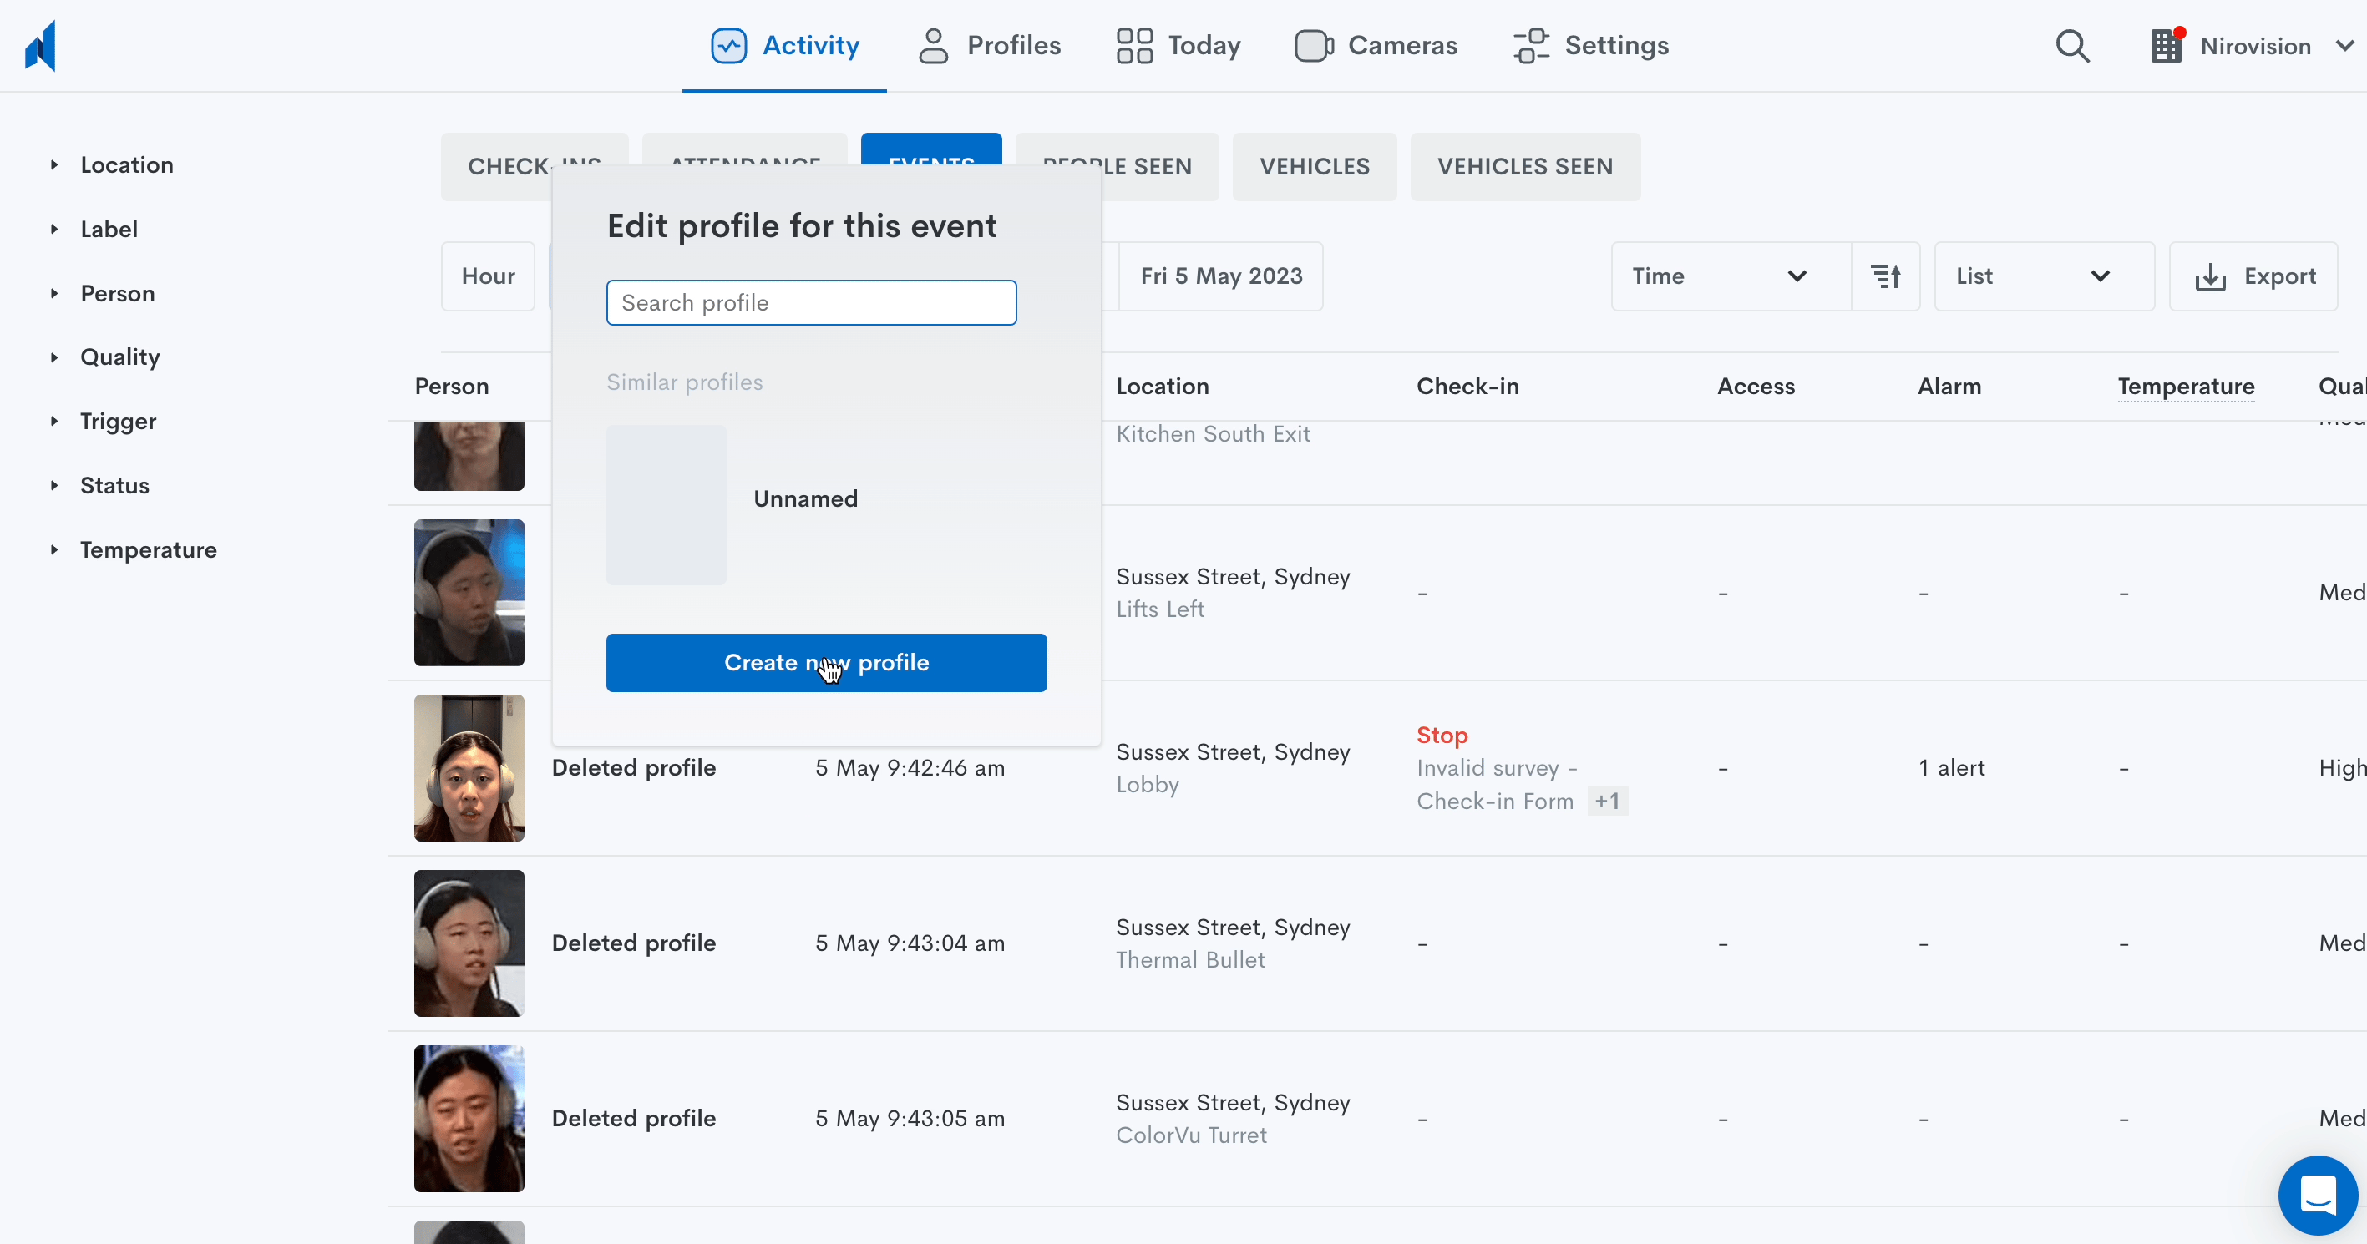This screenshot has width=2367, height=1244.
Task: Click the Access column header
Action: click(x=1756, y=387)
